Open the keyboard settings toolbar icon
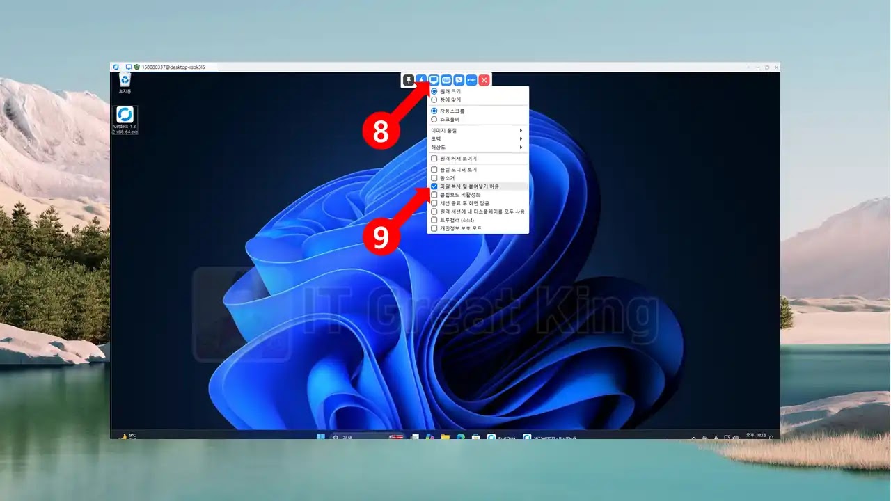Image resolution: width=891 pixels, height=501 pixels. tap(446, 80)
